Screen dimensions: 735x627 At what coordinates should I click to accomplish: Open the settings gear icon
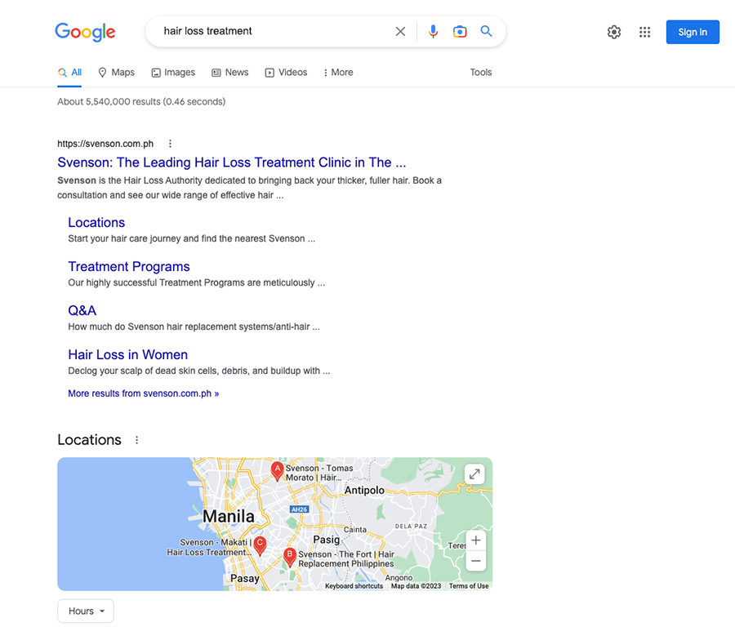click(x=614, y=32)
